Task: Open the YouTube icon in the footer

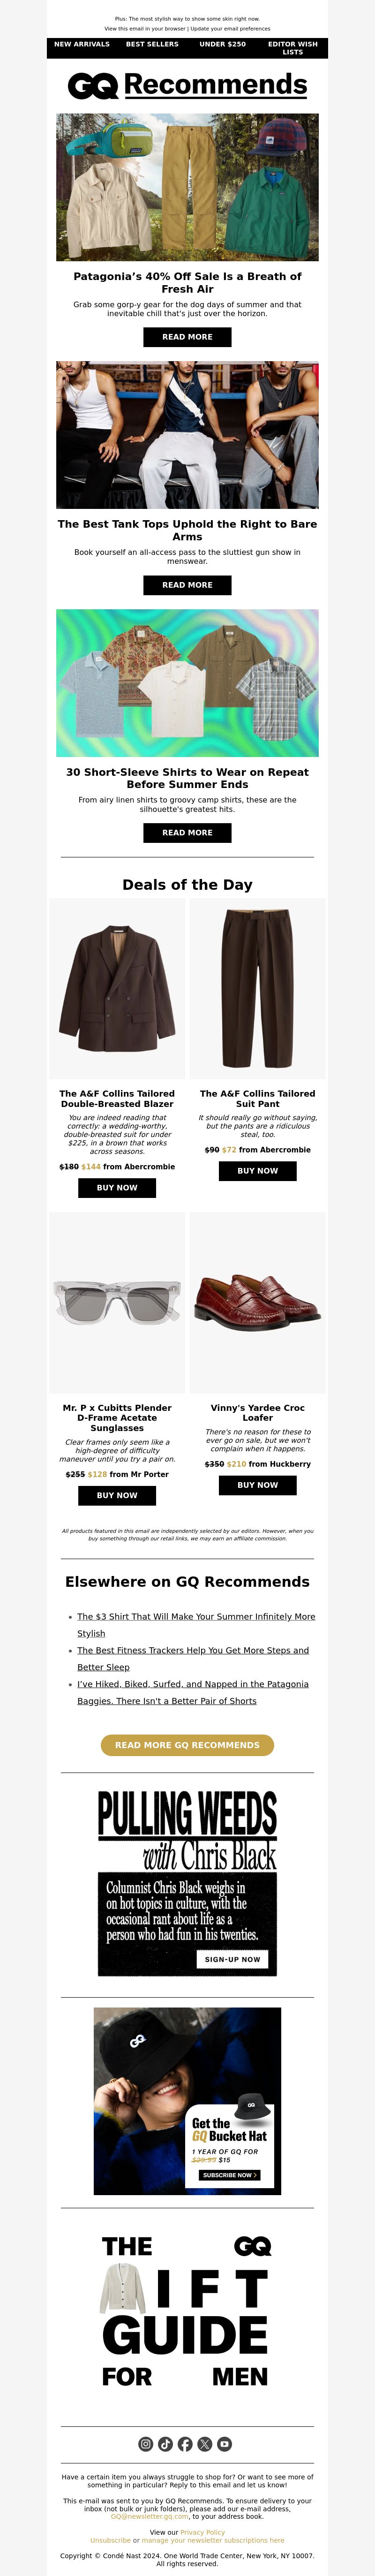Action: [225, 2444]
